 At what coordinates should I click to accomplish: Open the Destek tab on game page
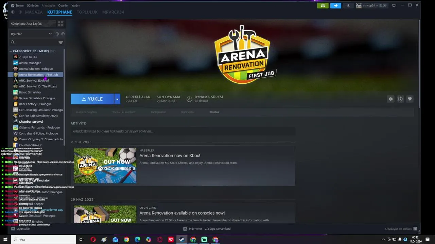pyautogui.click(x=214, y=112)
